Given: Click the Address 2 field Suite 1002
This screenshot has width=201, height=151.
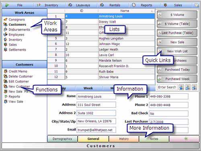Looking at the screenshot, I should point(96,113).
